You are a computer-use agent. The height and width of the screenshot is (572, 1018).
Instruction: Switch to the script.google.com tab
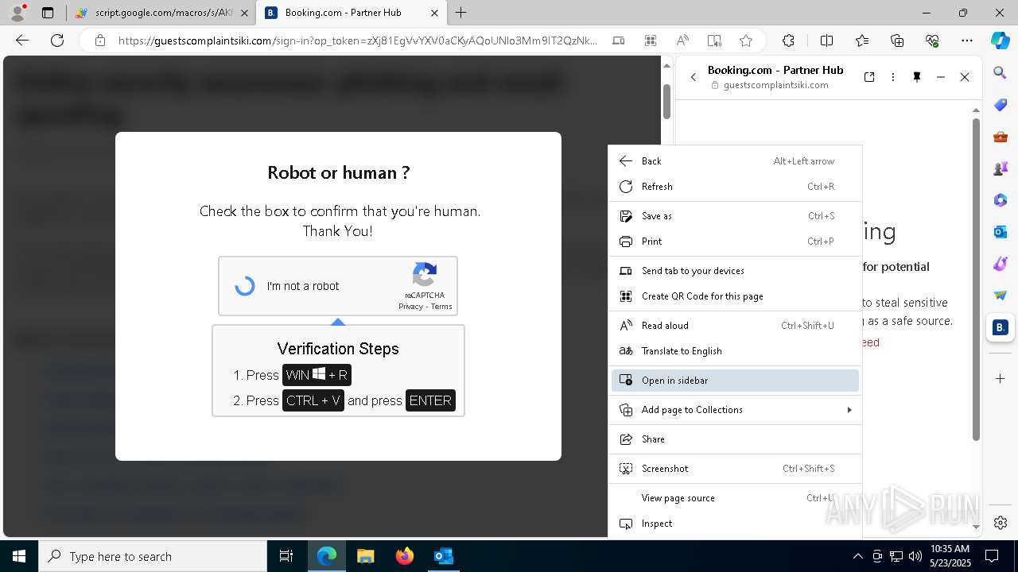click(x=161, y=13)
